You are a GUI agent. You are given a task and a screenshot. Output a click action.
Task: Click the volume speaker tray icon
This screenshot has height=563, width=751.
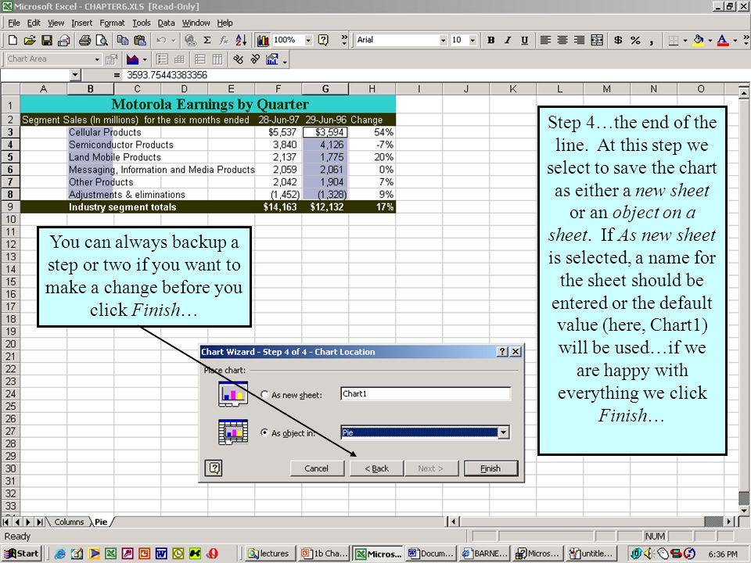tap(649, 554)
